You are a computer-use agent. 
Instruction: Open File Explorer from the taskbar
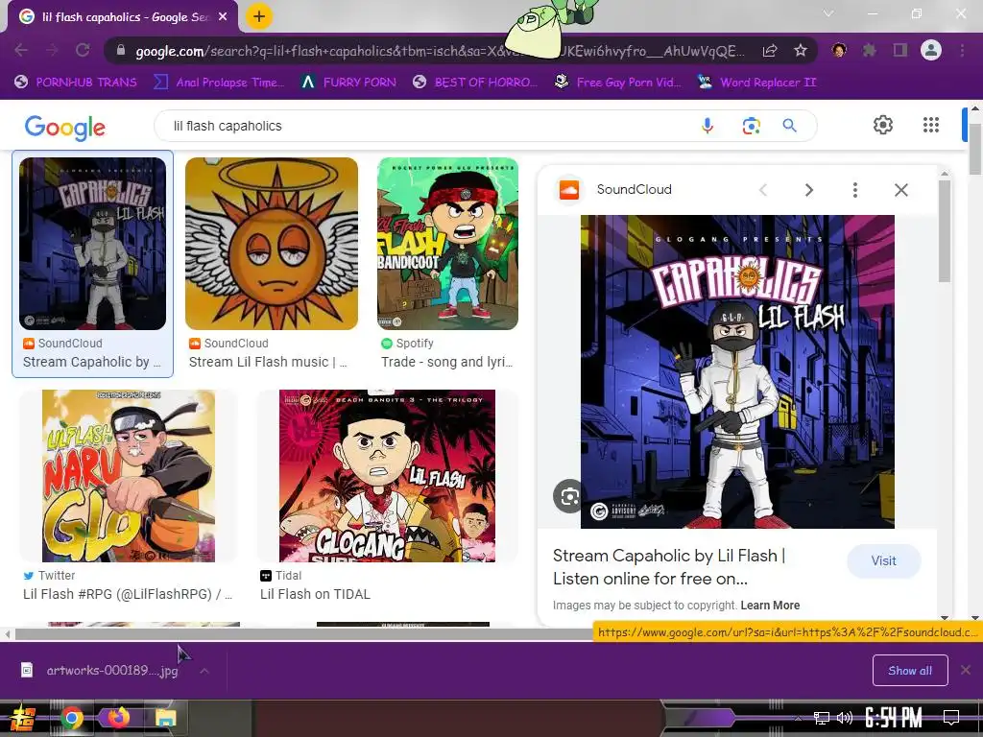[x=166, y=718]
